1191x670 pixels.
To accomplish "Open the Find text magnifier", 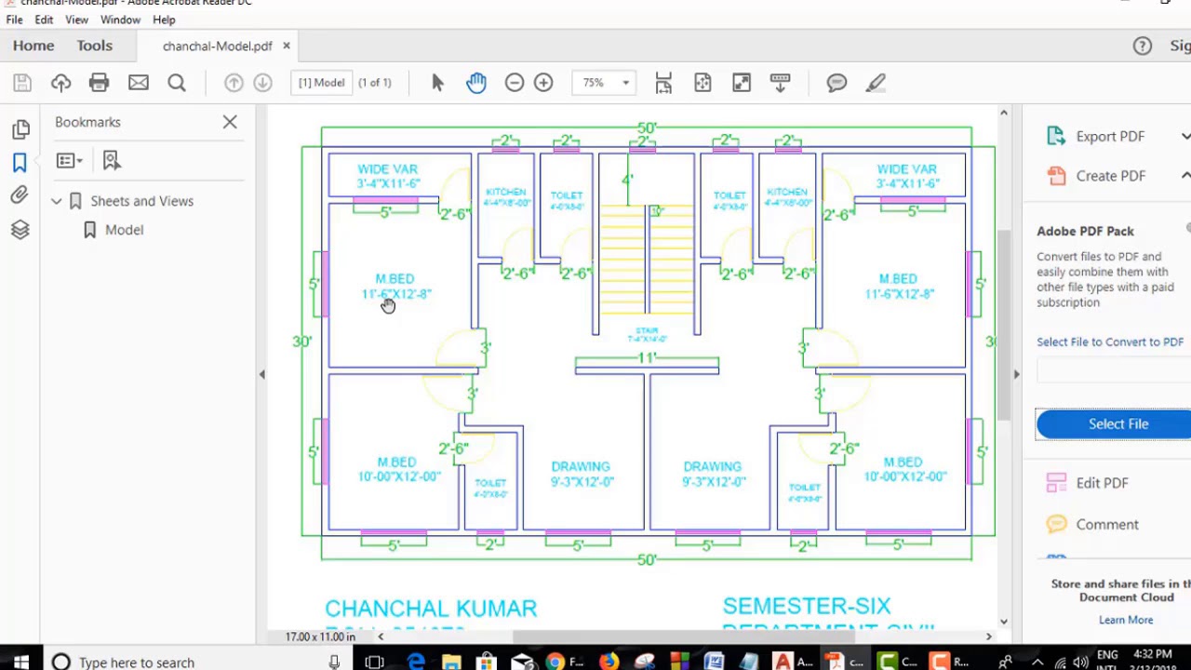I will pyautogui.click(x=177, y=83).
